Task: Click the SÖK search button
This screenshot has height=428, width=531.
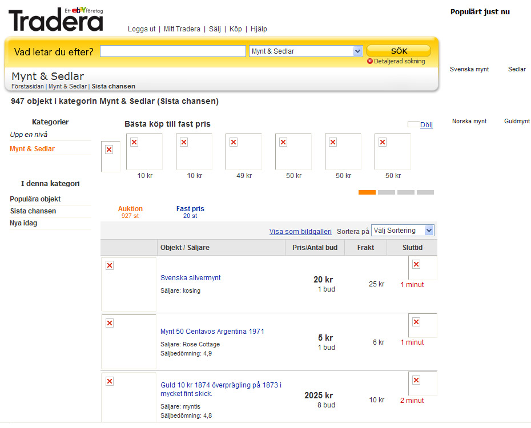Action: click(x=399, y=51)
